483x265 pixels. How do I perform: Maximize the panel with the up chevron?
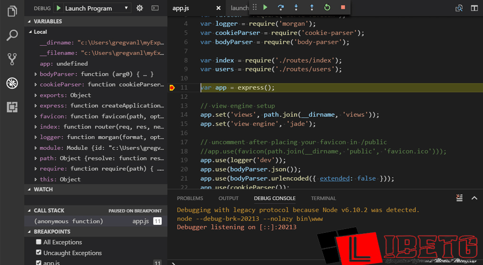474,198
